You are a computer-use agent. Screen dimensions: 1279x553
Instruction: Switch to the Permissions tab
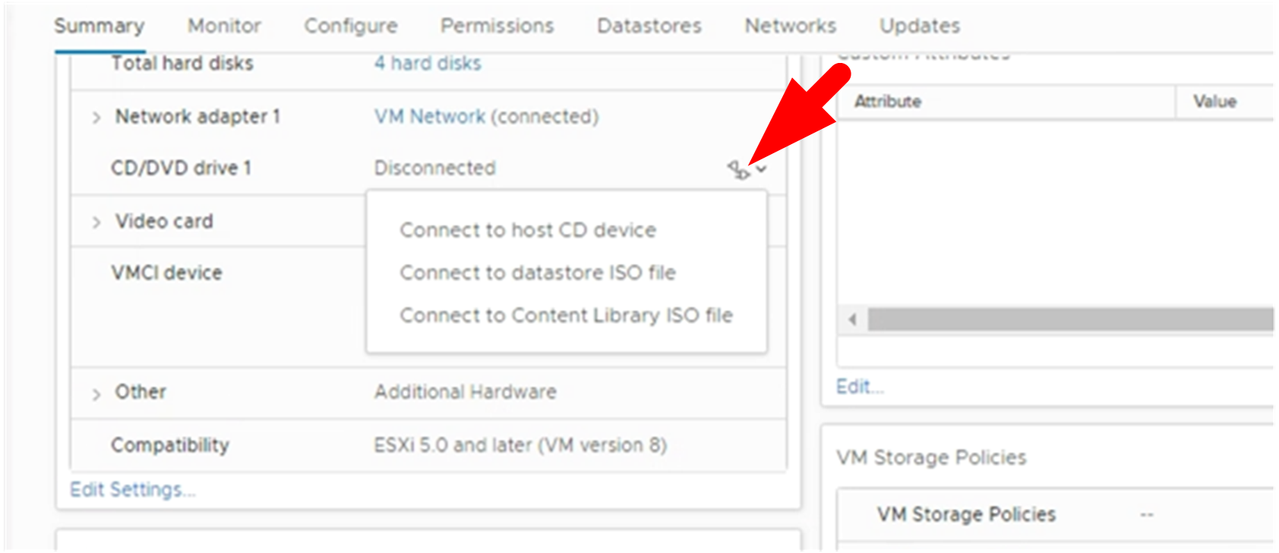click(497, 26)
